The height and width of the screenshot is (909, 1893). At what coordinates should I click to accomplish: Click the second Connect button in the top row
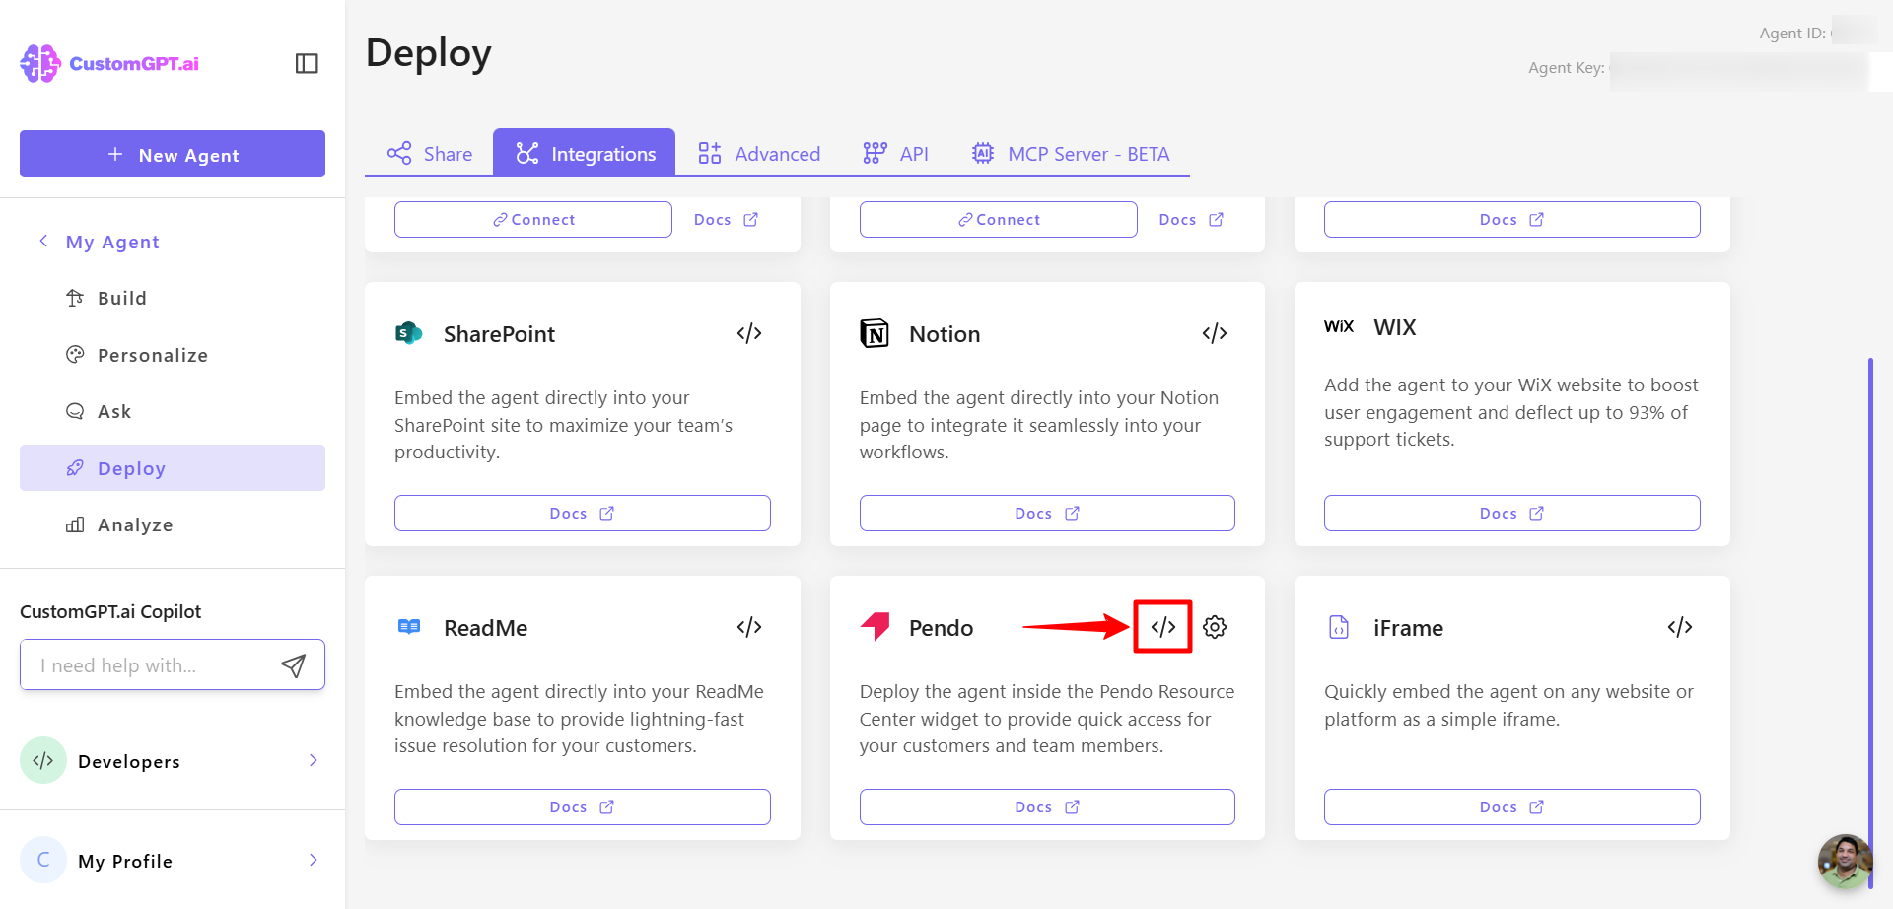tap(999, 219)
